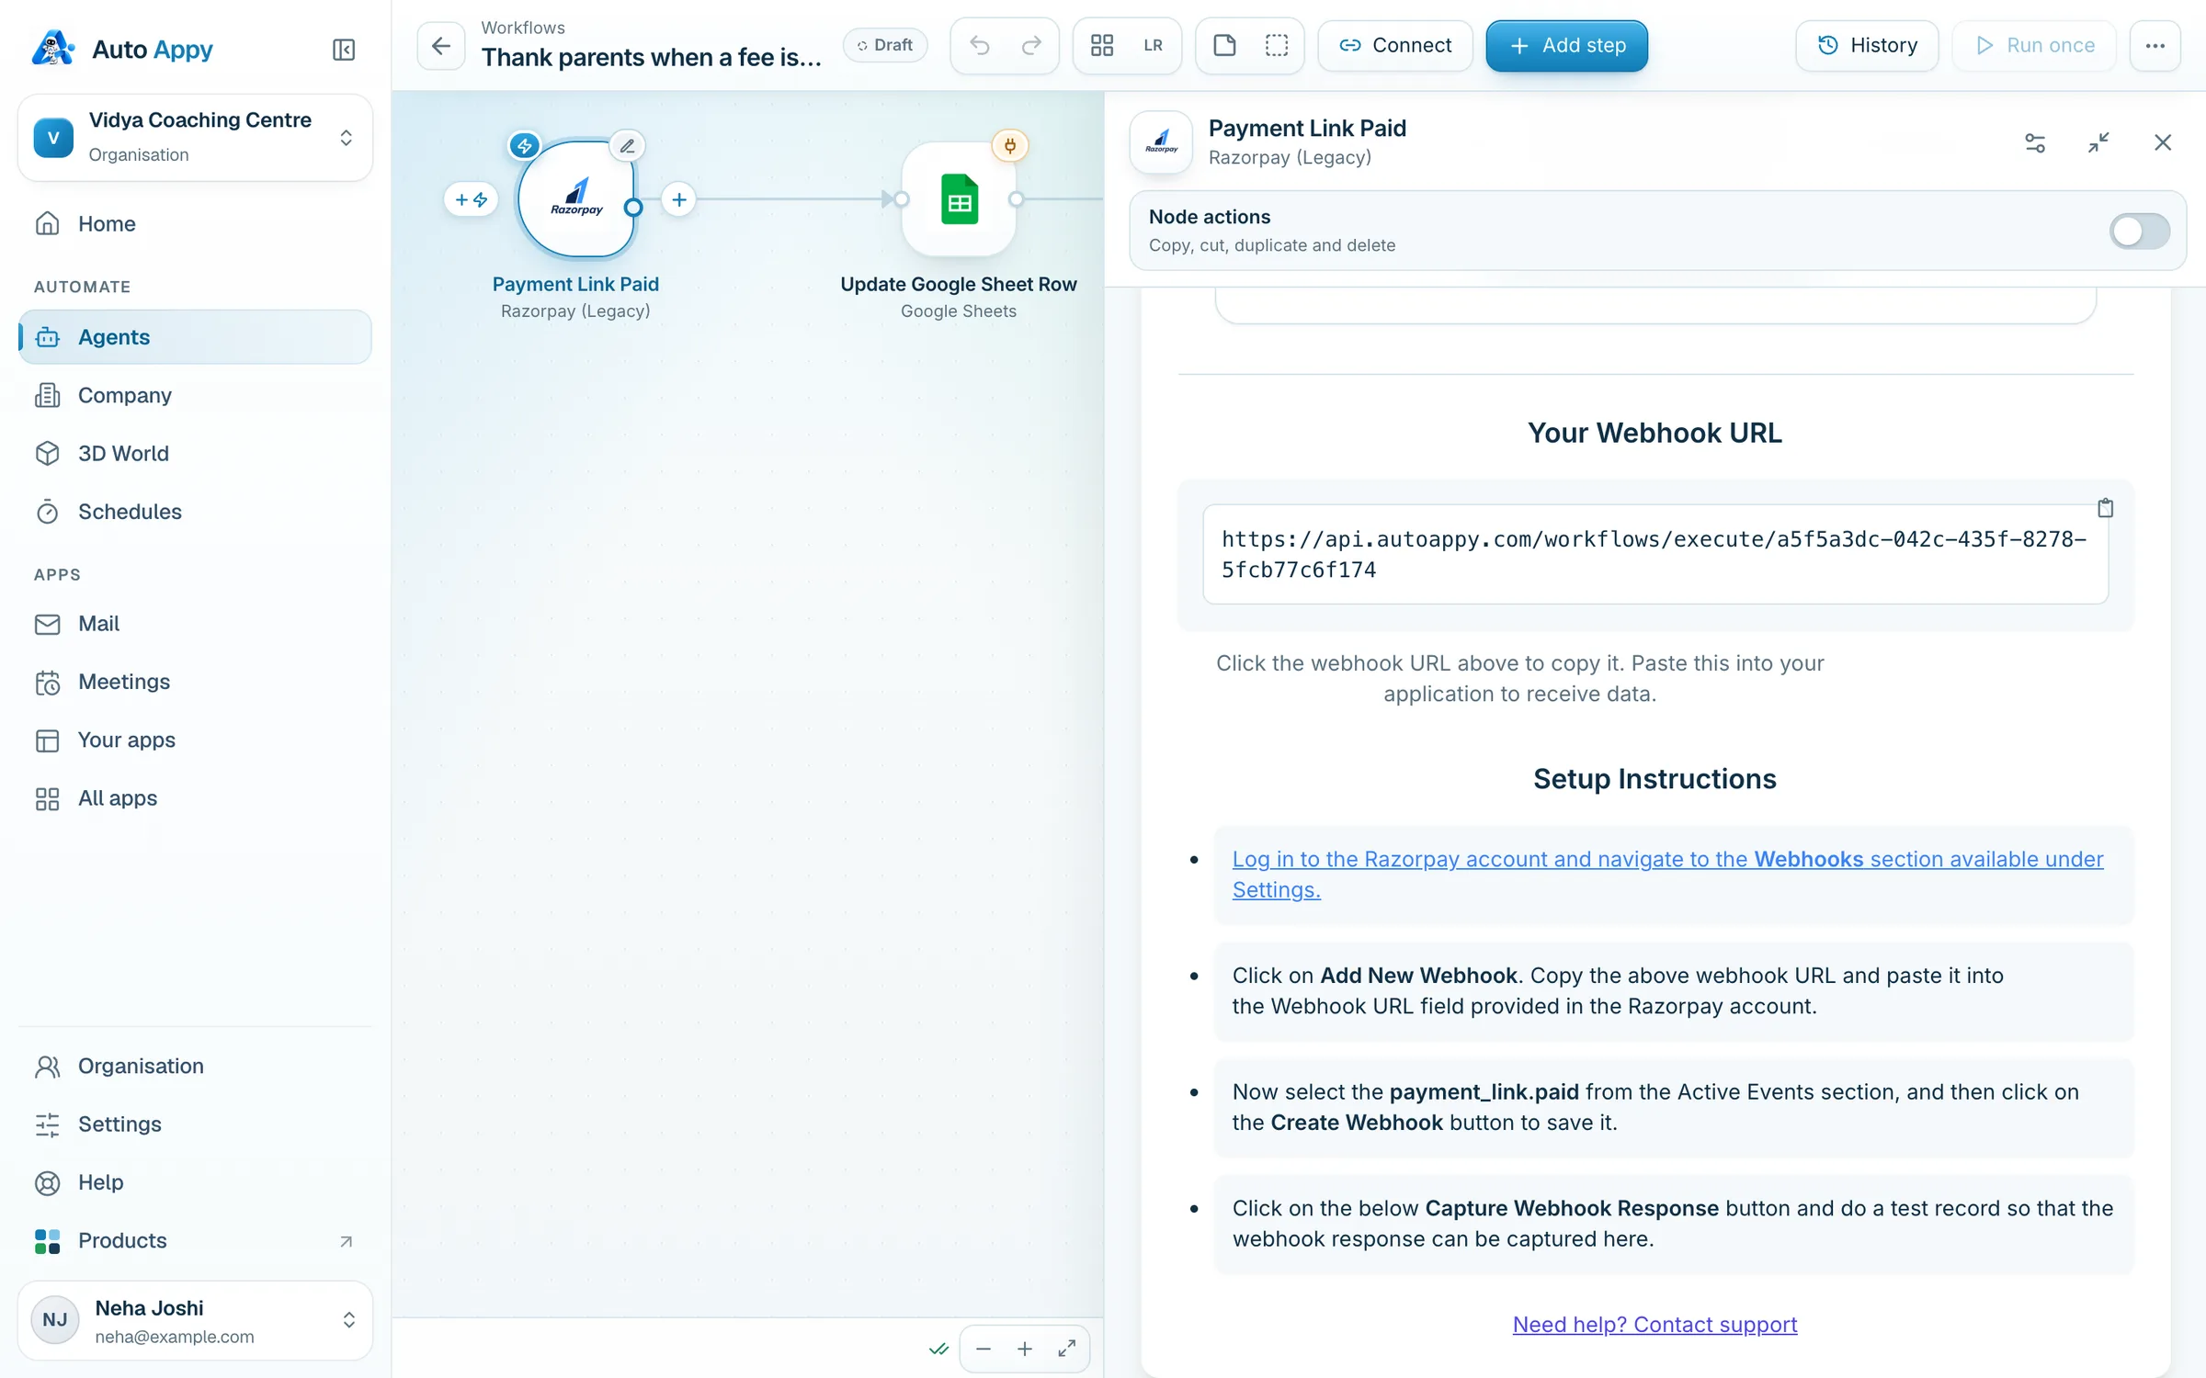Activate the dashed selection box tool
The image size is (2206, 1378).
point(1276,45)
